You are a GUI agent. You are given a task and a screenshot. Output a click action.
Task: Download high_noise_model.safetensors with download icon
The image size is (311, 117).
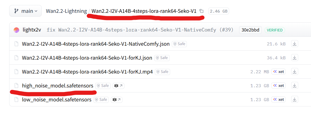pyautogui.click(x=295, y=86)
